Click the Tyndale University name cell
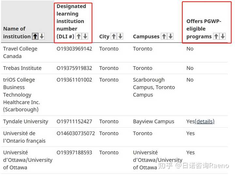The image size is (235, 175). 25,121
